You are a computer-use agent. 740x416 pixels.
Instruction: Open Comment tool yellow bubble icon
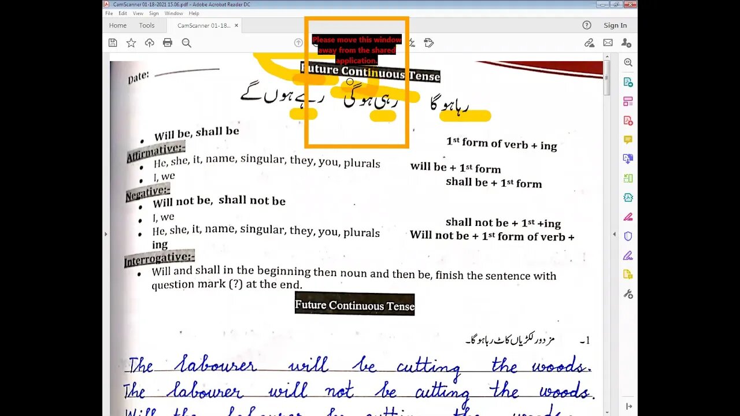coord(628,140)
